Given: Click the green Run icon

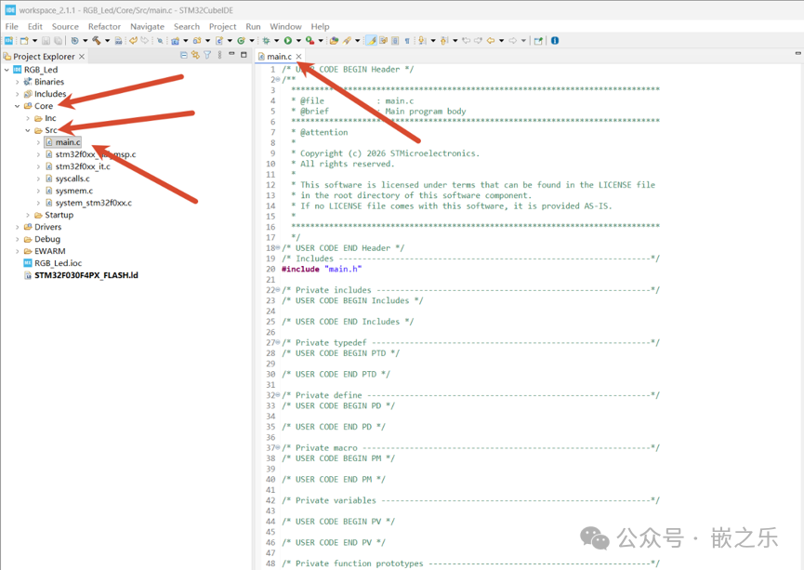Looking at the screenshot, I should pos(287,41).
